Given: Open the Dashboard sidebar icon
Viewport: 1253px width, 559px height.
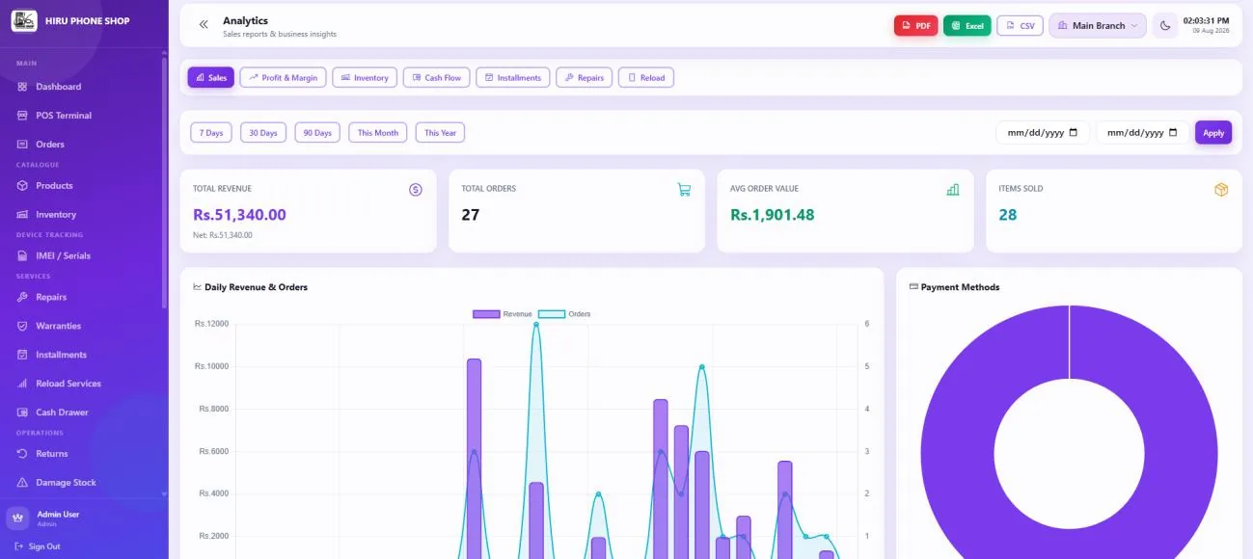Looking at the screenshot, I should (22, 87).
